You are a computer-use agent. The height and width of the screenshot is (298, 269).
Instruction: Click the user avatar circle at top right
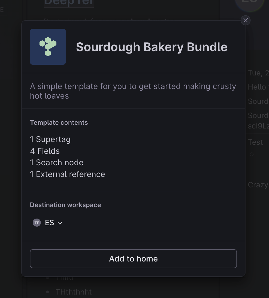tap(250, 3)
